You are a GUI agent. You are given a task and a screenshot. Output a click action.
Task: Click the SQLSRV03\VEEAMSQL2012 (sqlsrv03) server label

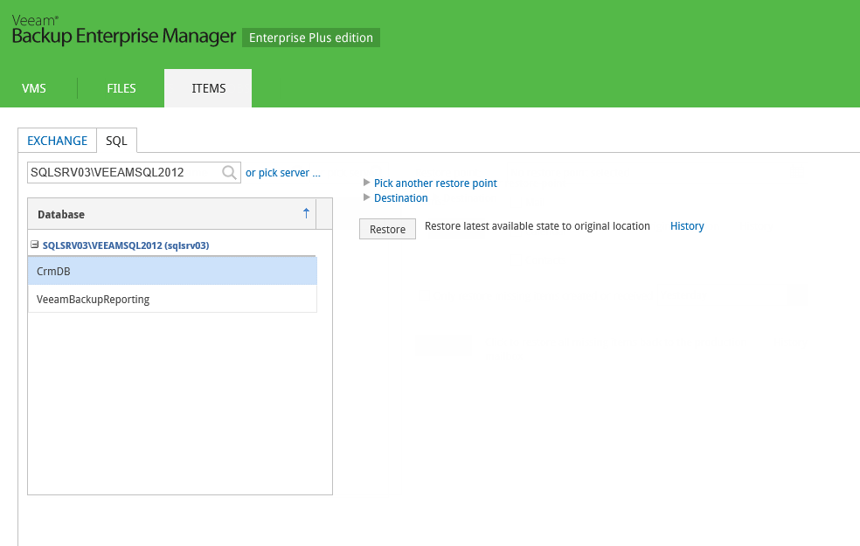pos(126,245)
